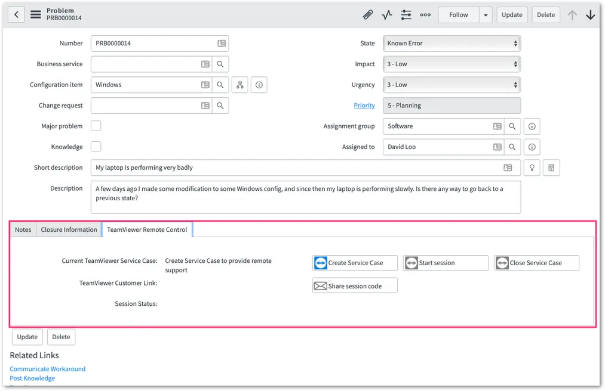Show the CI dependency map for Windows

click(240, 85)
